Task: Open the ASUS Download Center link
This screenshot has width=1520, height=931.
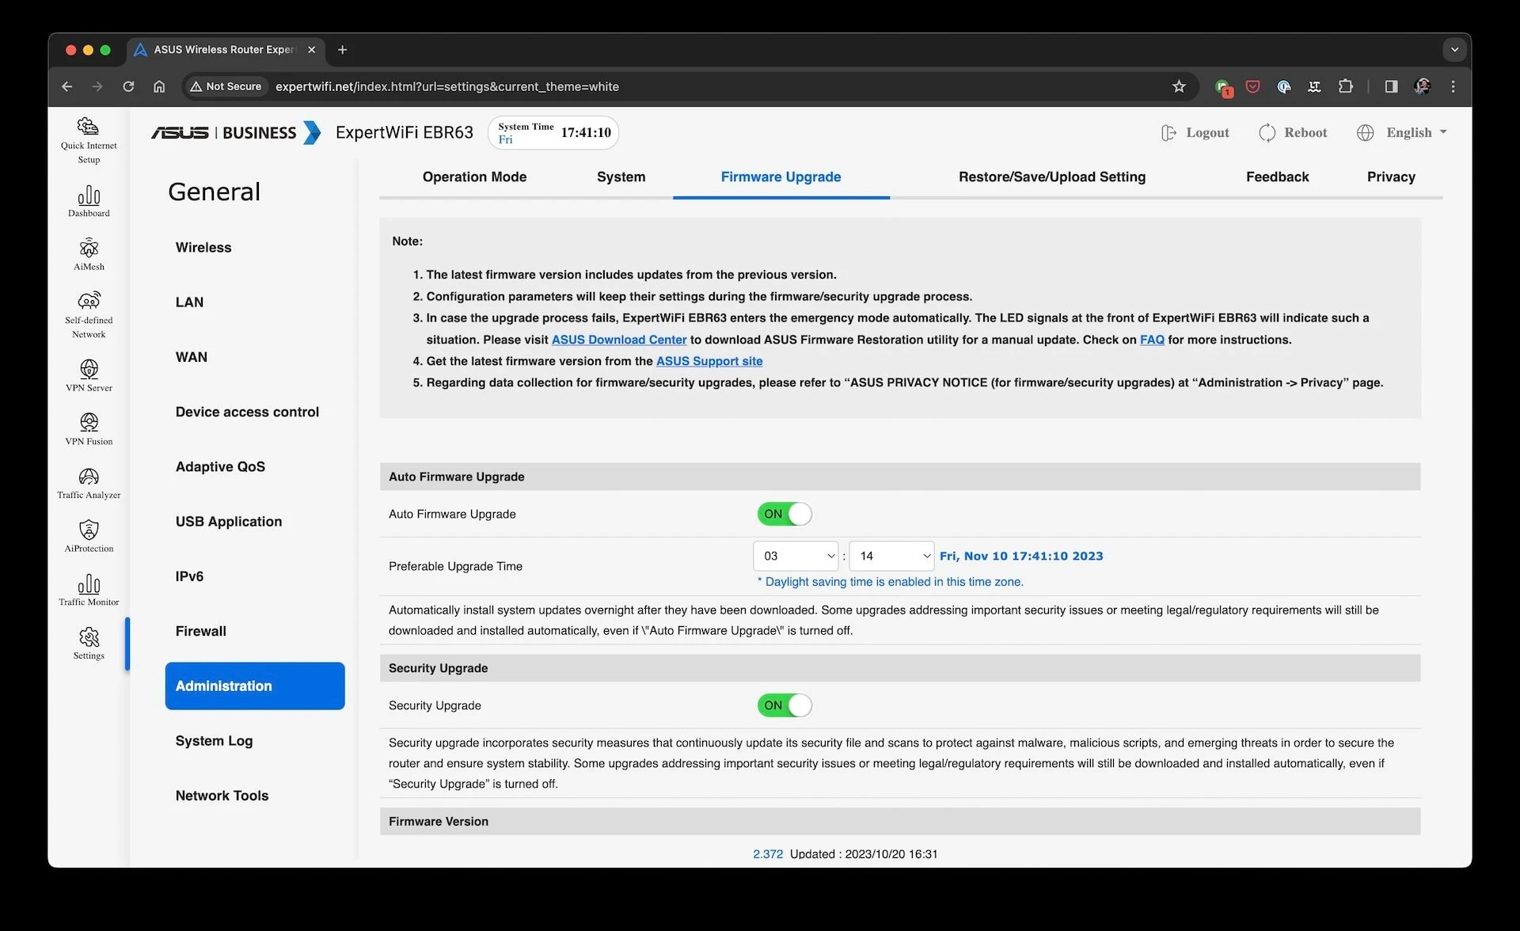Action: 619,340
